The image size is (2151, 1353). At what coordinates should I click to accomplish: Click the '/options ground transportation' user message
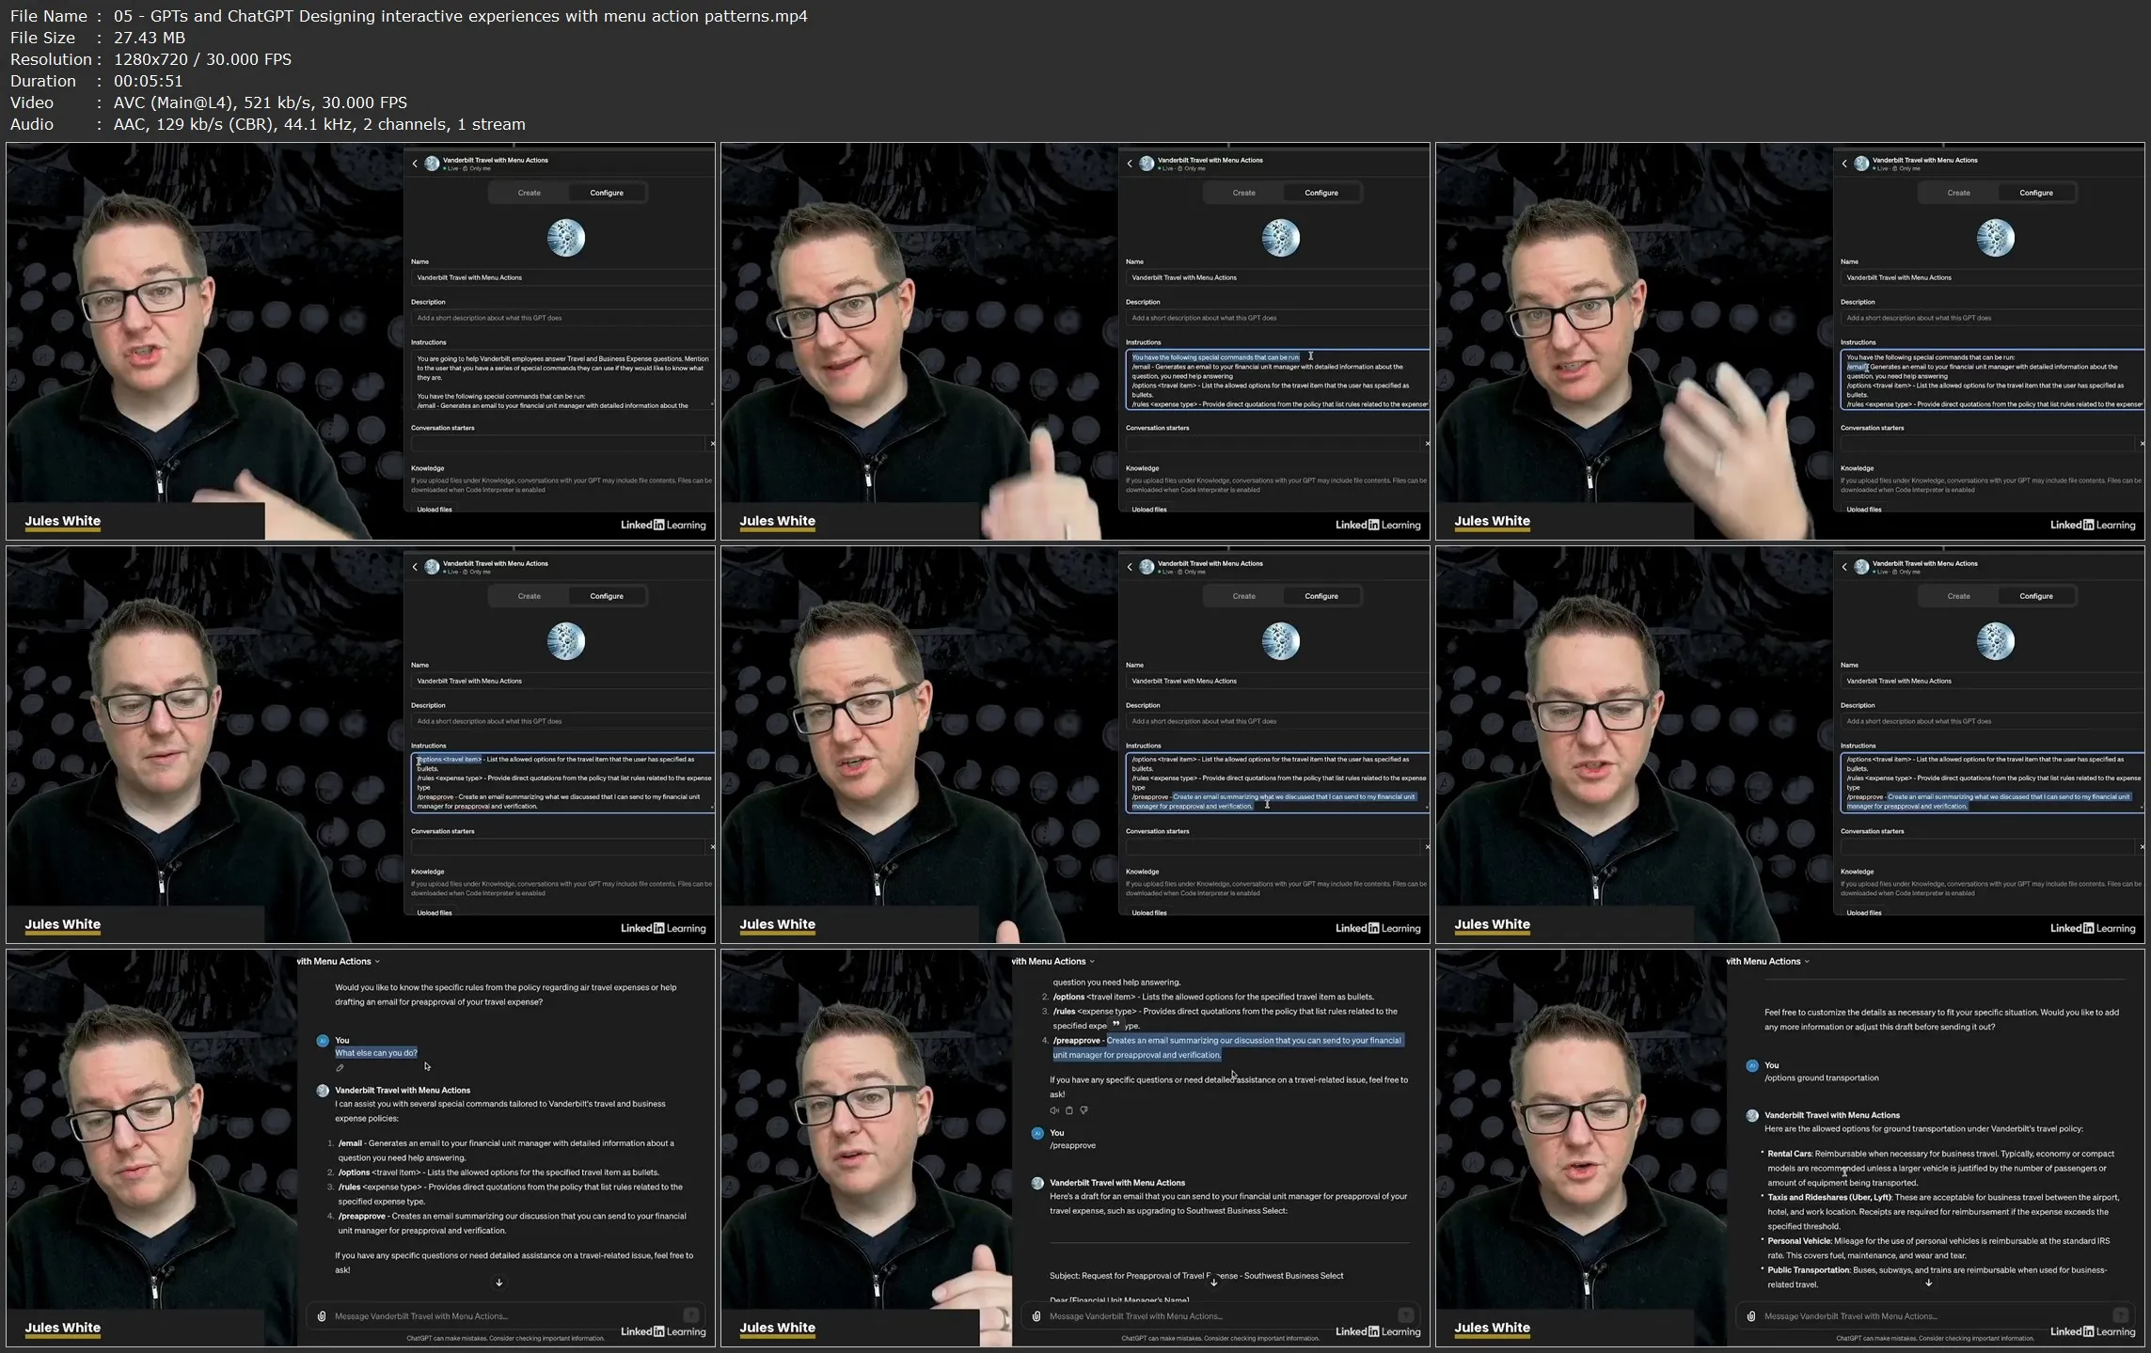(1822, 1078)
